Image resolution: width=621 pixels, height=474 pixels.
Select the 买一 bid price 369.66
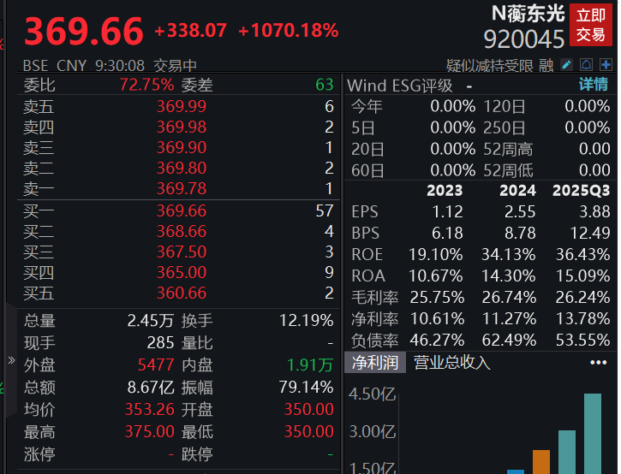[x=181, y=211]
